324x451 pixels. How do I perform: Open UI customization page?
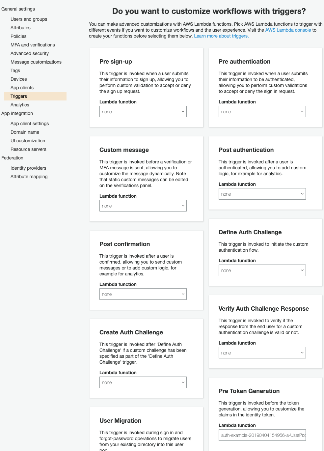[x=28, y=141]
